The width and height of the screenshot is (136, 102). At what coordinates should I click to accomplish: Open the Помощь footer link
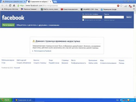tap(121, 63)
